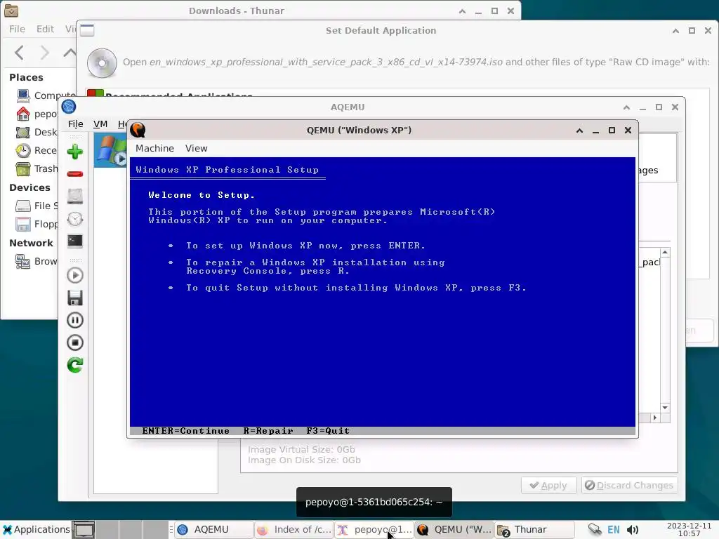Click the scroll right arrow in AQEMU panel
The image size is (719, 539).
pos(655,418)
